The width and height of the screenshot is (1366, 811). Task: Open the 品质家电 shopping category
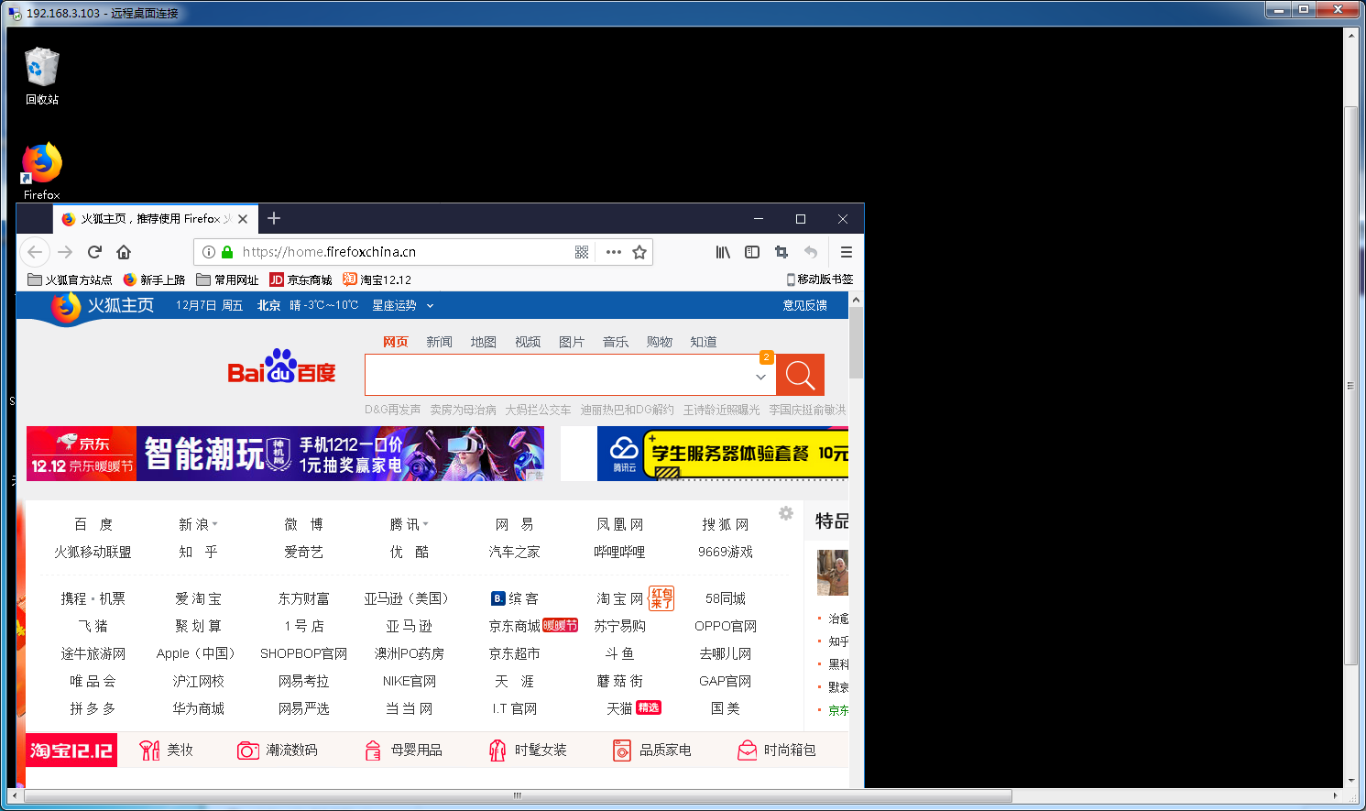[652, 751]
